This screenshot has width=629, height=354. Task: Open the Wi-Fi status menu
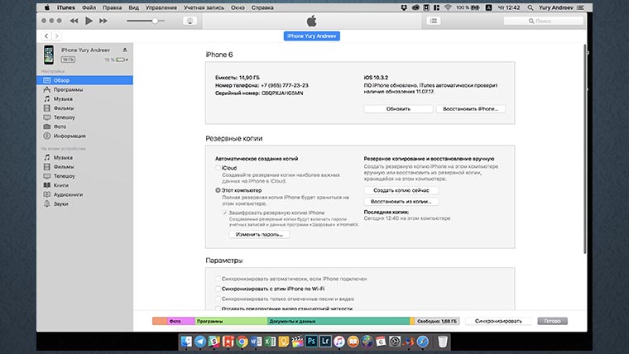[x=448, y=7]
